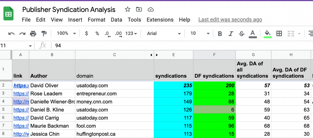Open the Format menu
The height and width of the screenshot is (138, 313).
click(96, 20)
